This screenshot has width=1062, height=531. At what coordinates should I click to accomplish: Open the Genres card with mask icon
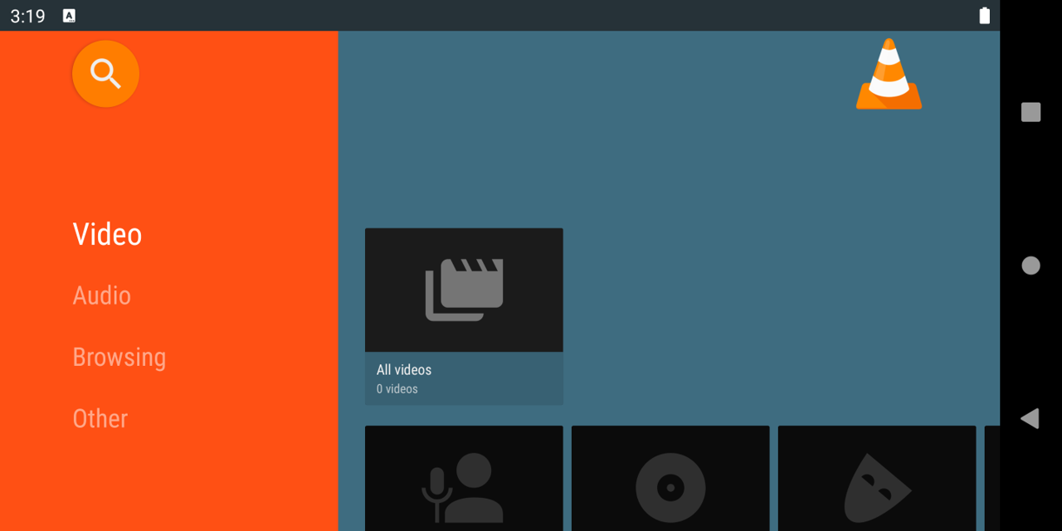[x=877, y=478]
